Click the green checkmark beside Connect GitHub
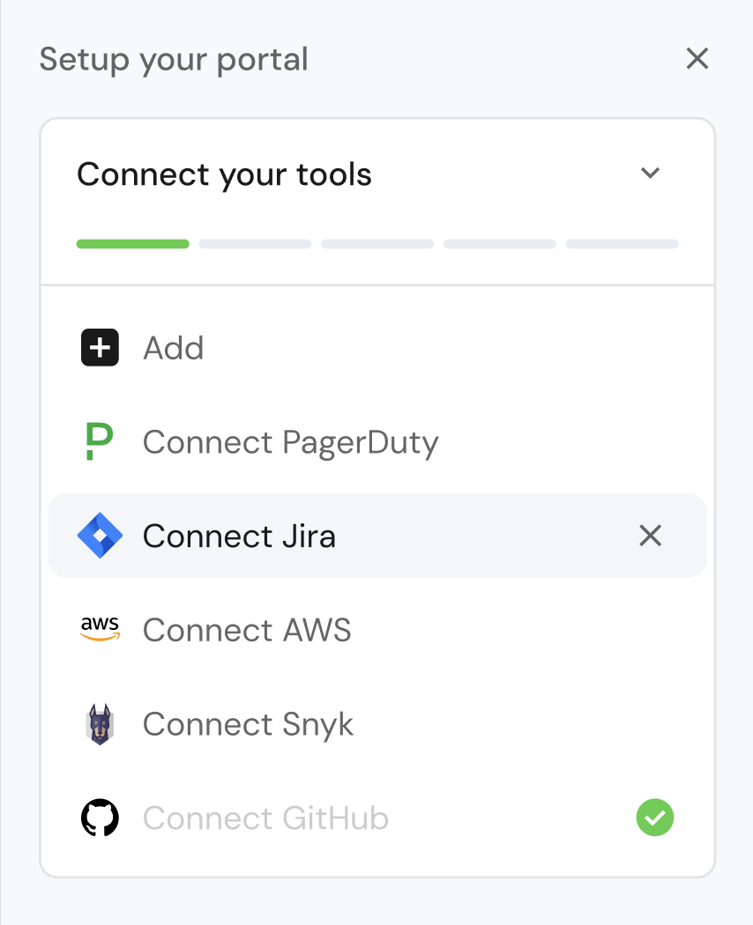This screenshot has height=925, width=753. pyautogui.click(x=654, y=818)
